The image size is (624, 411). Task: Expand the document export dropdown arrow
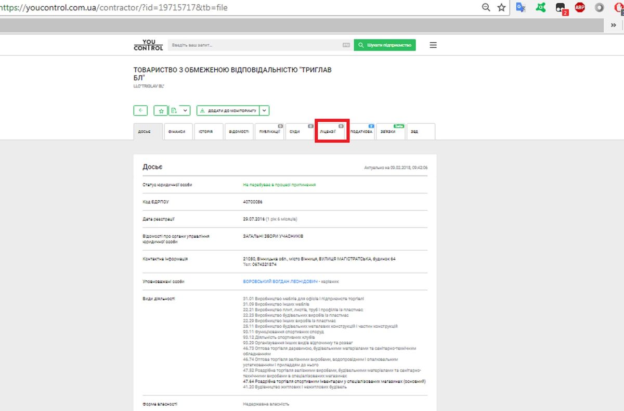click(x=186, y=110)
